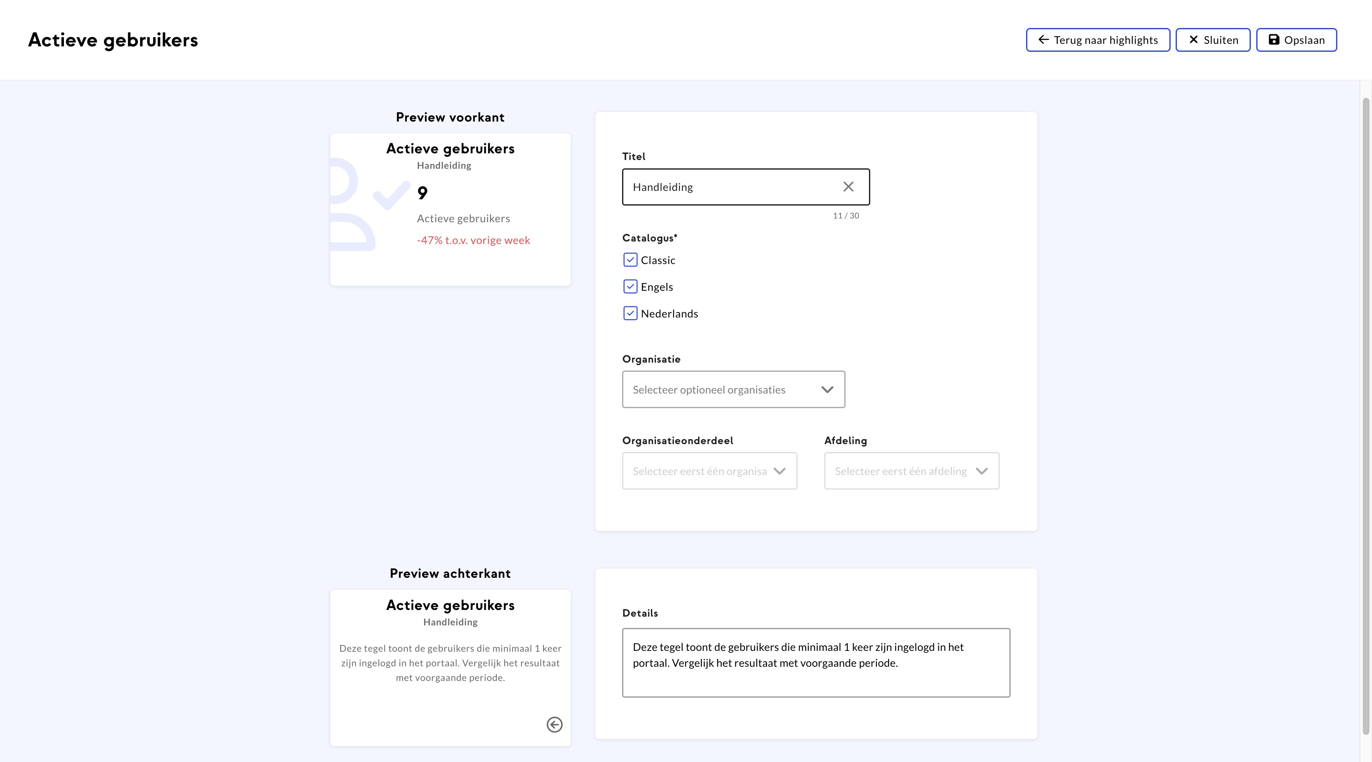Click the Sluiten button
This screenshot has width=1372, height=762.
(1212, 40)
